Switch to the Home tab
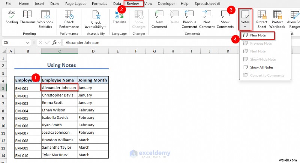300x163 pixels. (24, 4)
